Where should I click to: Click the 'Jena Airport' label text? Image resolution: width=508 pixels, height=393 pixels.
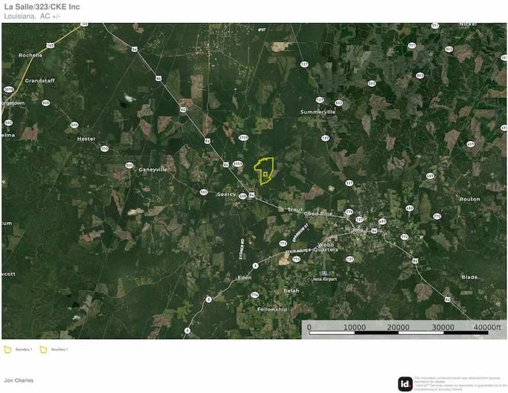pos(324,279)
